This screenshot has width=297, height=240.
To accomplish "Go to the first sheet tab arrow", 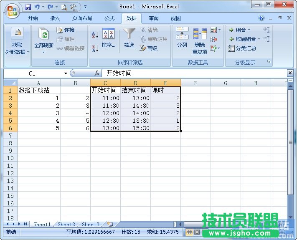I will pyautogui.click(x=7, y=224).
